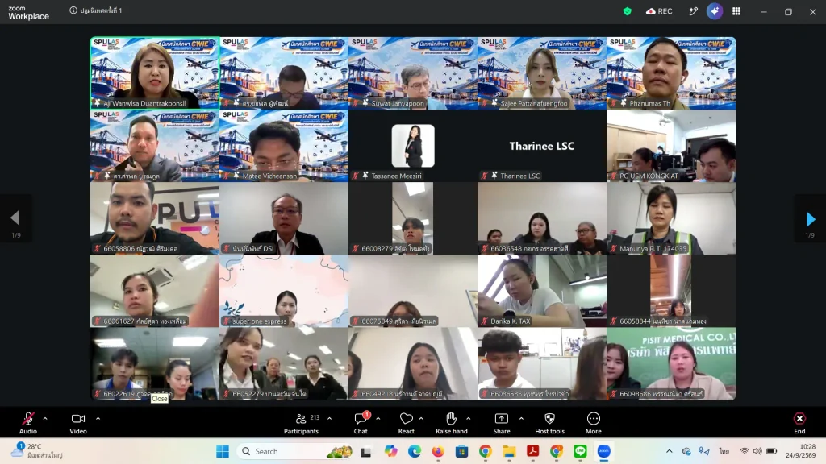Open the Participants panel

coord(302,423)
